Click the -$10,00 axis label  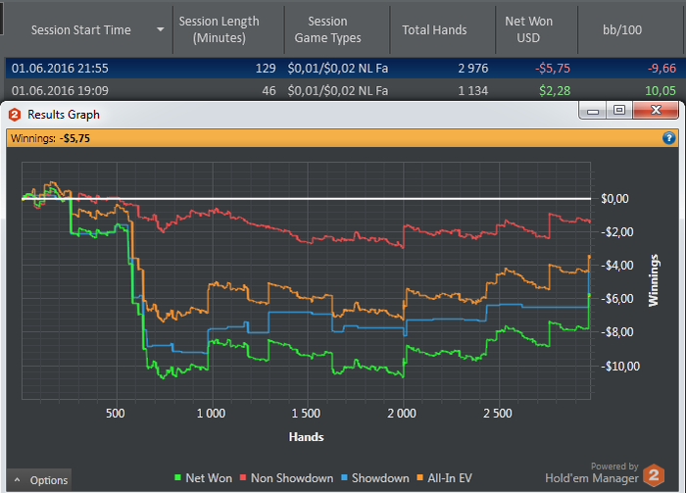[x=620, y=366]
